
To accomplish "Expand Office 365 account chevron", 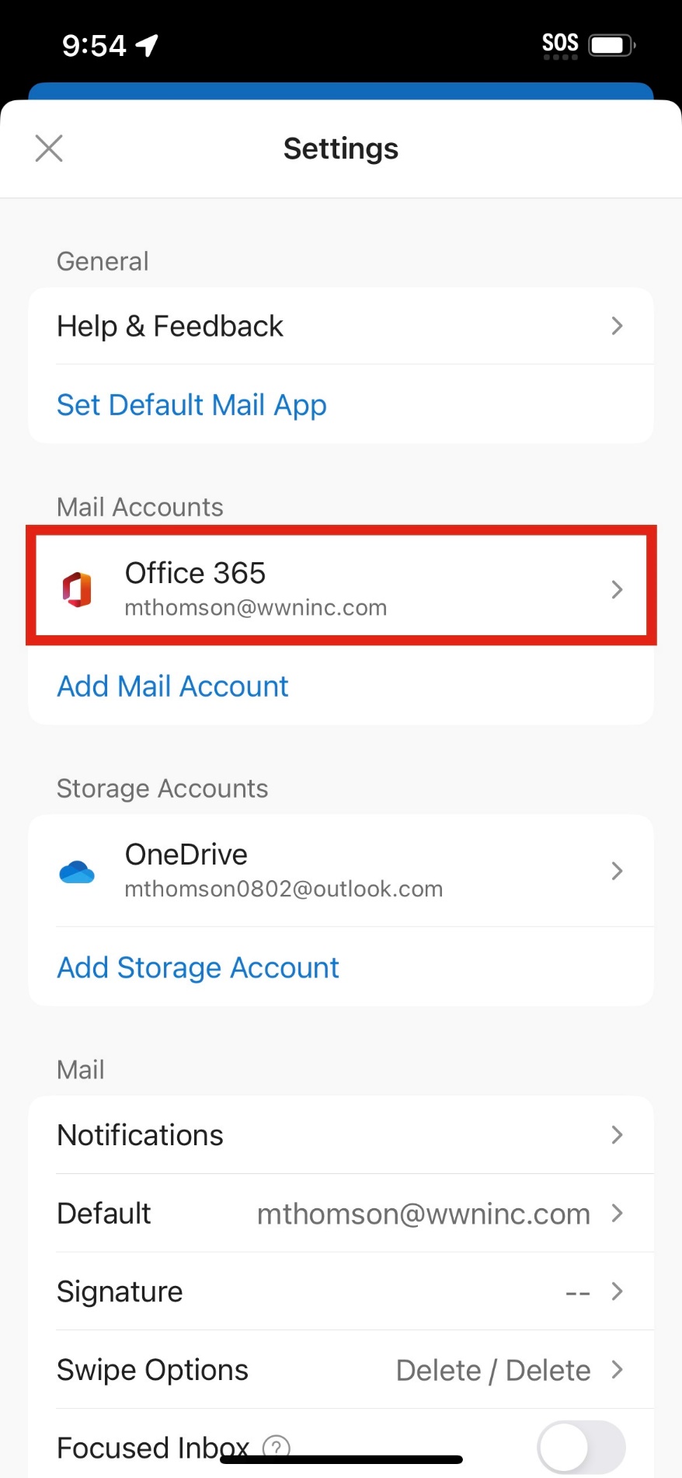I will click(618, 589).
